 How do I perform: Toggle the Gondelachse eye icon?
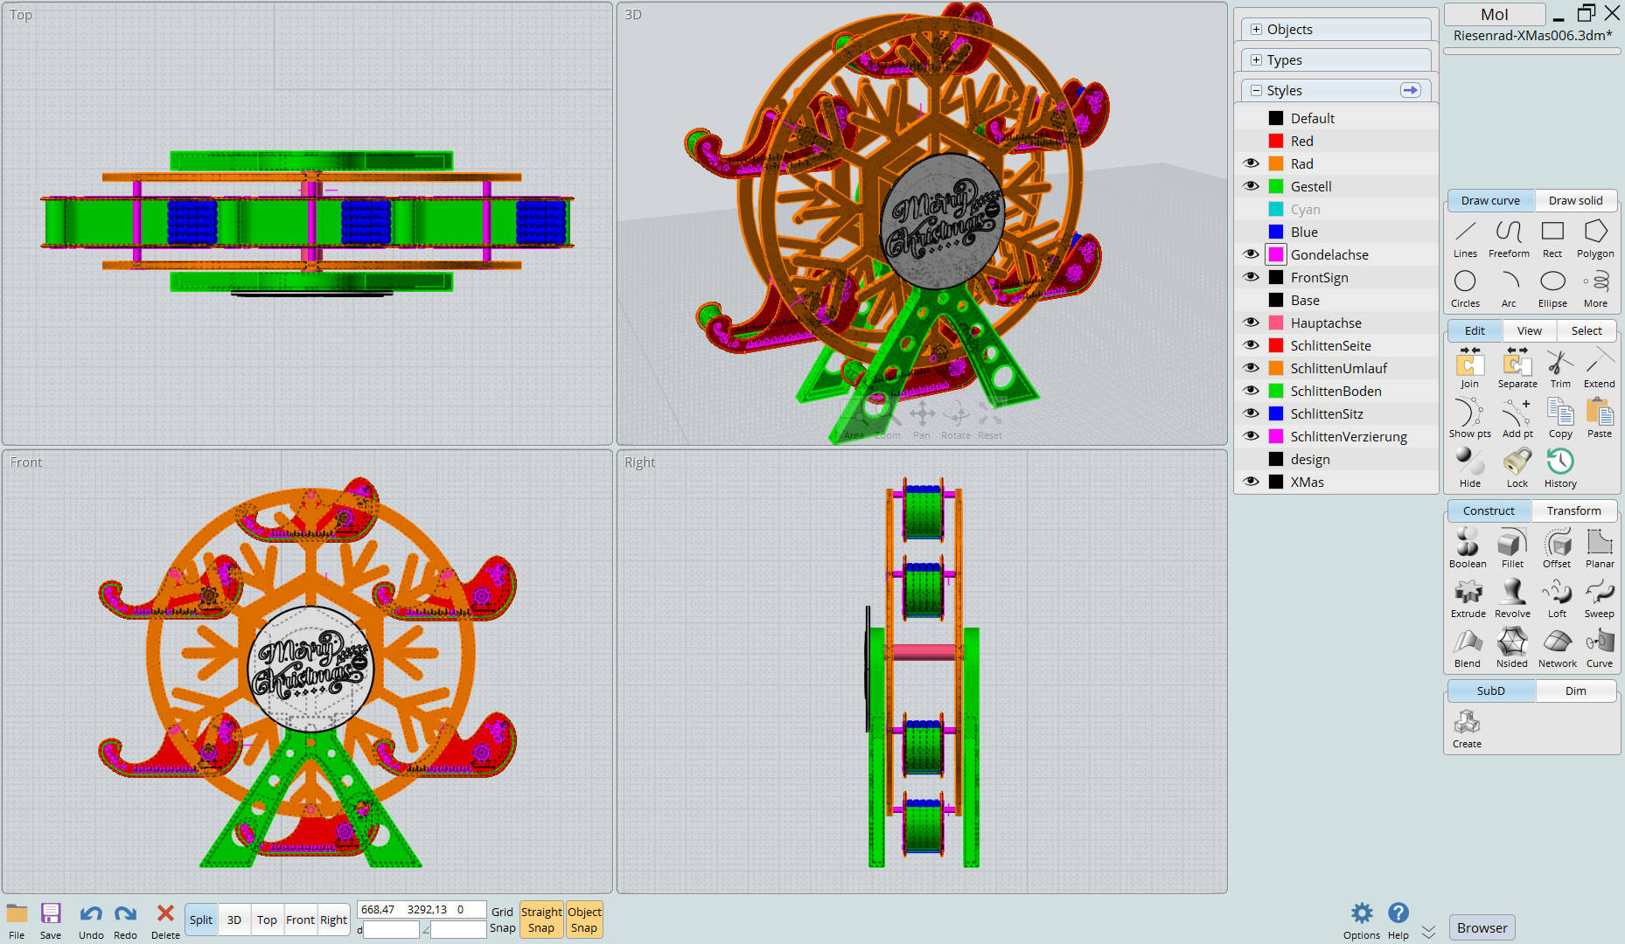click(1251, 254)
